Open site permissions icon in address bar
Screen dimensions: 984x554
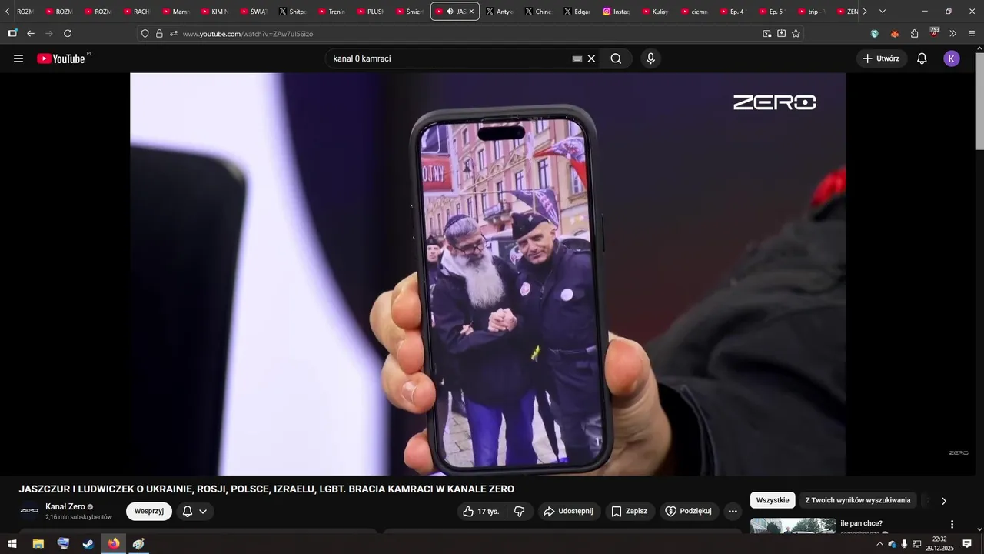click(x=174, y=33)
